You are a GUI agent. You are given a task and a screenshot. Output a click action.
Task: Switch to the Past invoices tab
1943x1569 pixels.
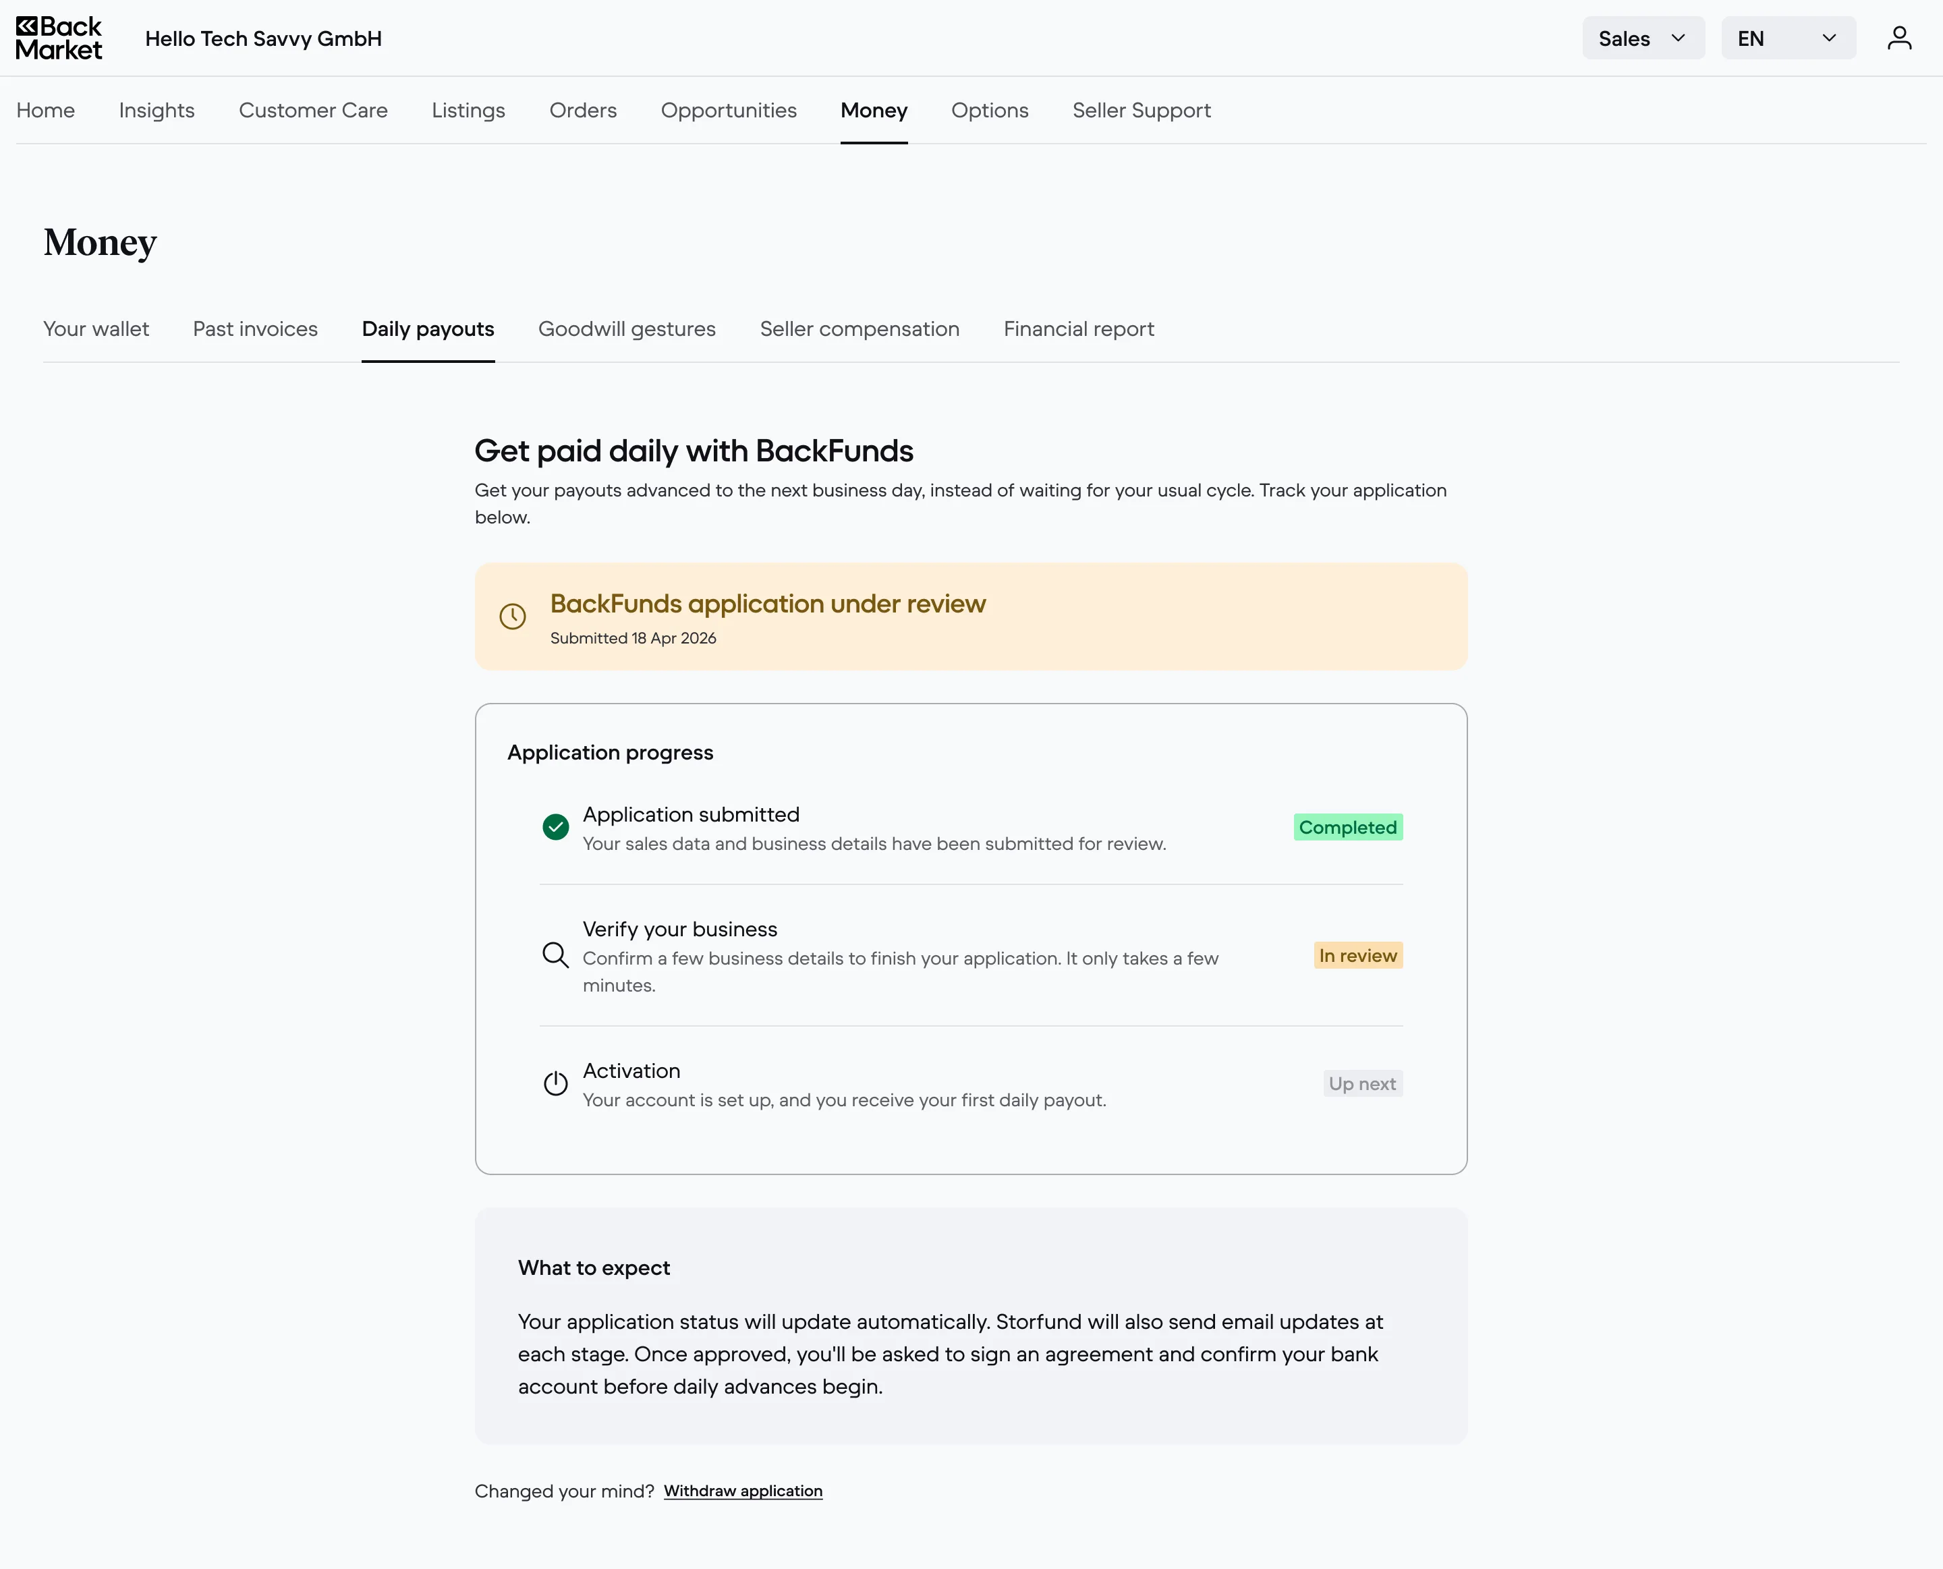click(x=255, y=329)
